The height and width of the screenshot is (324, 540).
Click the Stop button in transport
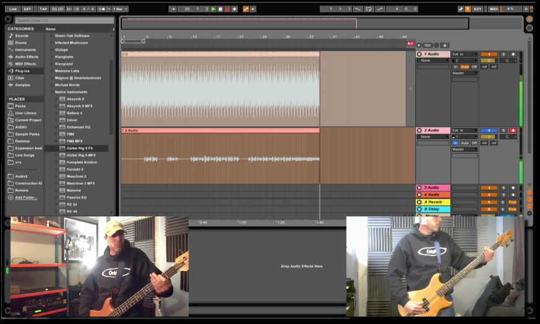220,9
